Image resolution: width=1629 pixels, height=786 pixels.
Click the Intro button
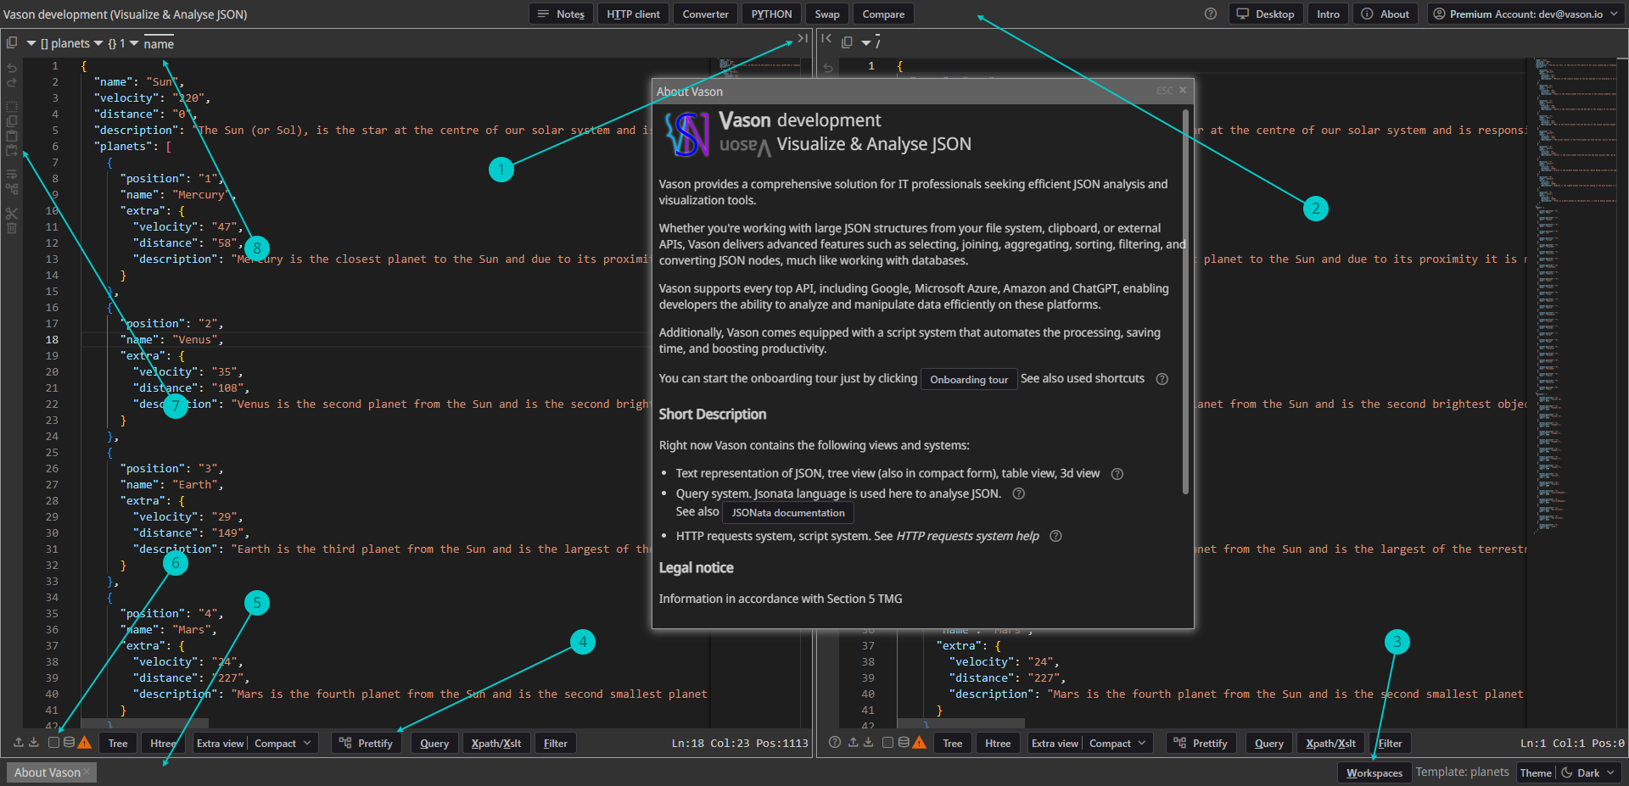click(x=1328, y=14)
